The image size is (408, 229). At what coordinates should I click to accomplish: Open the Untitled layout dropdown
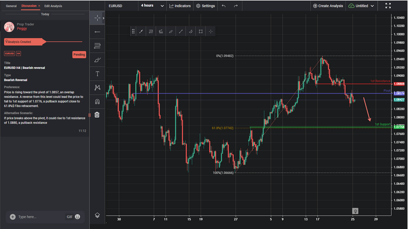pos(361,6)
